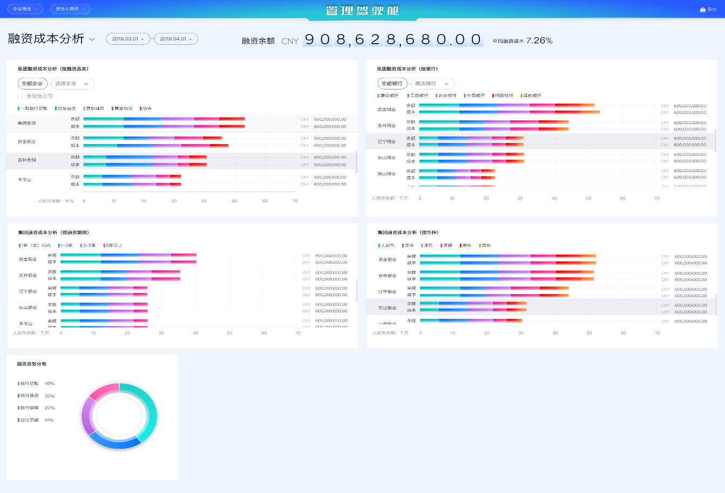Select 吉林紫铜 row in 按融资品类 chart

click(x=181, y=161)
